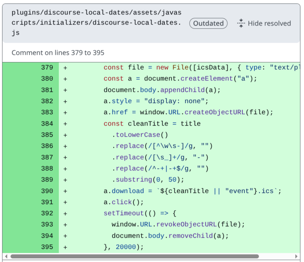The image size is (304, 262).
Task: Click the left scroll arrow of code view
Action: pyautogui.click(x=6, y=256)
